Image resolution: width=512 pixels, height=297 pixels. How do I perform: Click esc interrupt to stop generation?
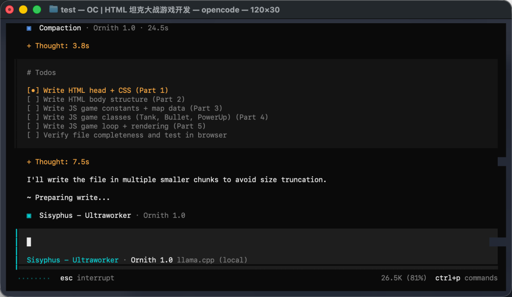coord(87,278)
